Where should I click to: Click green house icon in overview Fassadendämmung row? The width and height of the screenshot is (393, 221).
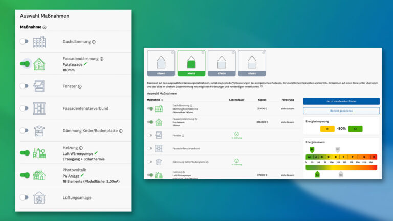point(159,122)
